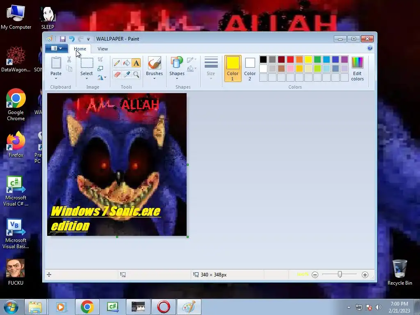This screenshot has width=420, height=315.
Task: Click the Copy icon in Clipboard group
Action: (69, 69)
